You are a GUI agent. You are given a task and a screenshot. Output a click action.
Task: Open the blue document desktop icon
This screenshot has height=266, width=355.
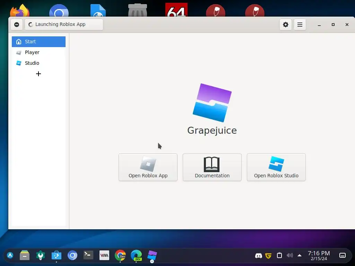98,10
